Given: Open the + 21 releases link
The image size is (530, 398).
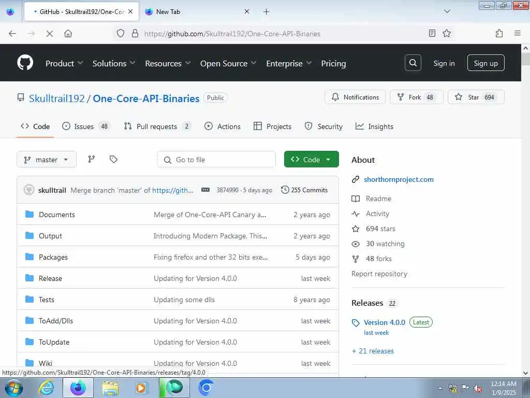Looking at the screenshot, I should pos(373,351).
